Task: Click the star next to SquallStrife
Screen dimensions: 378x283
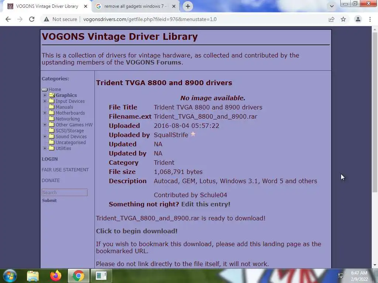Action: tap(193, 134)
